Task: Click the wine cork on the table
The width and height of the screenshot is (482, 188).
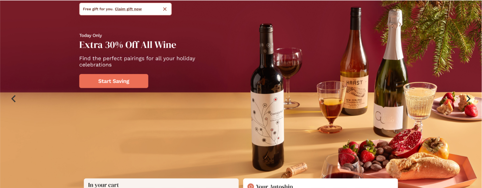Action: pos(297,169)
